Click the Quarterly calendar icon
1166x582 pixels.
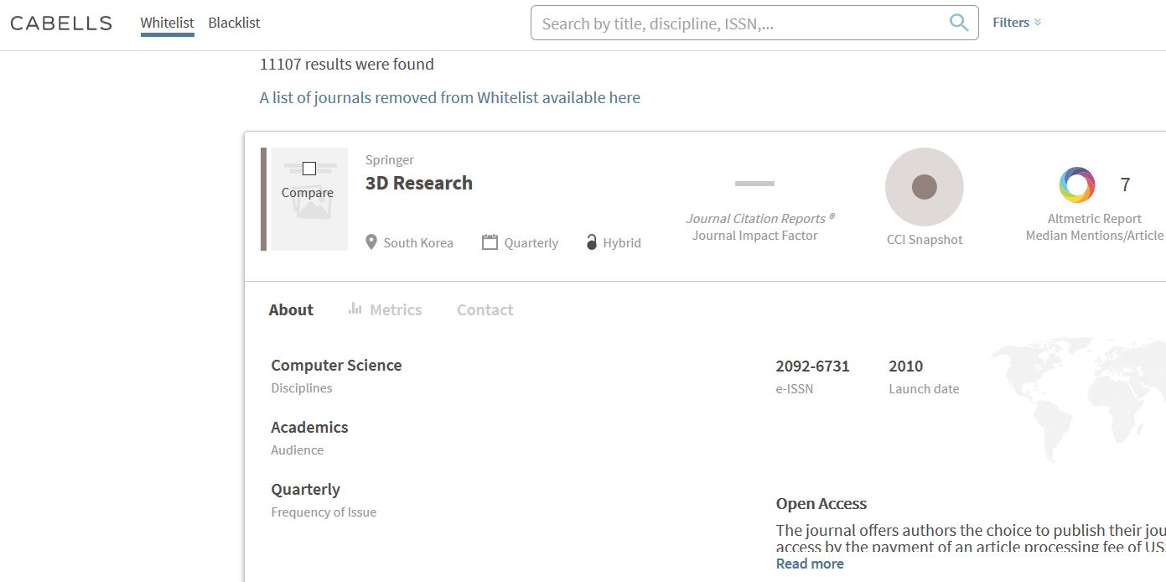(490, 242)
